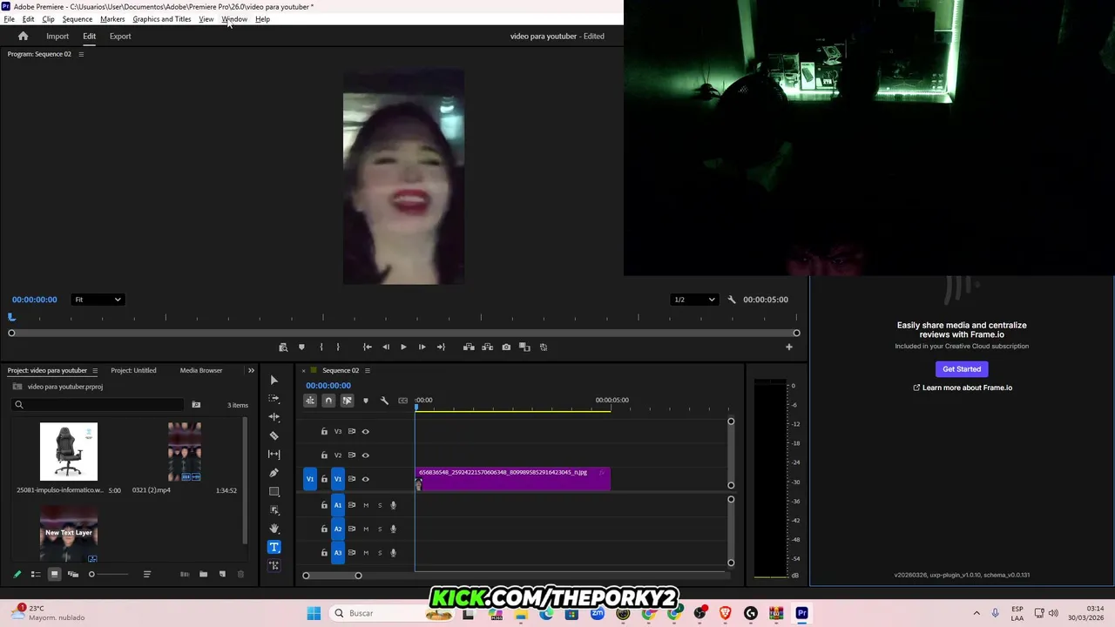This screenshot has height=627, width=1115.
Task: Create new bin in Project panel
Action: pos(203,574)
